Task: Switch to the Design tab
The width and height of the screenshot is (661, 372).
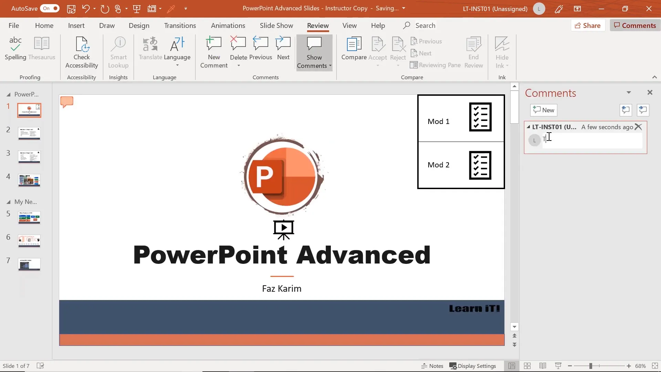Action: click(x=139, y=25)
